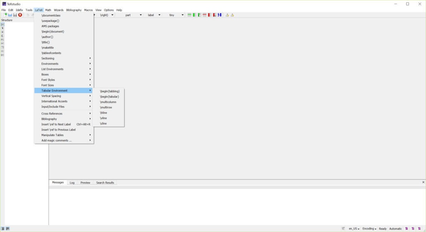Screen dimensions: 426x232
Task: Open Add magic comments submenu
Action: [x=64, y=140]
